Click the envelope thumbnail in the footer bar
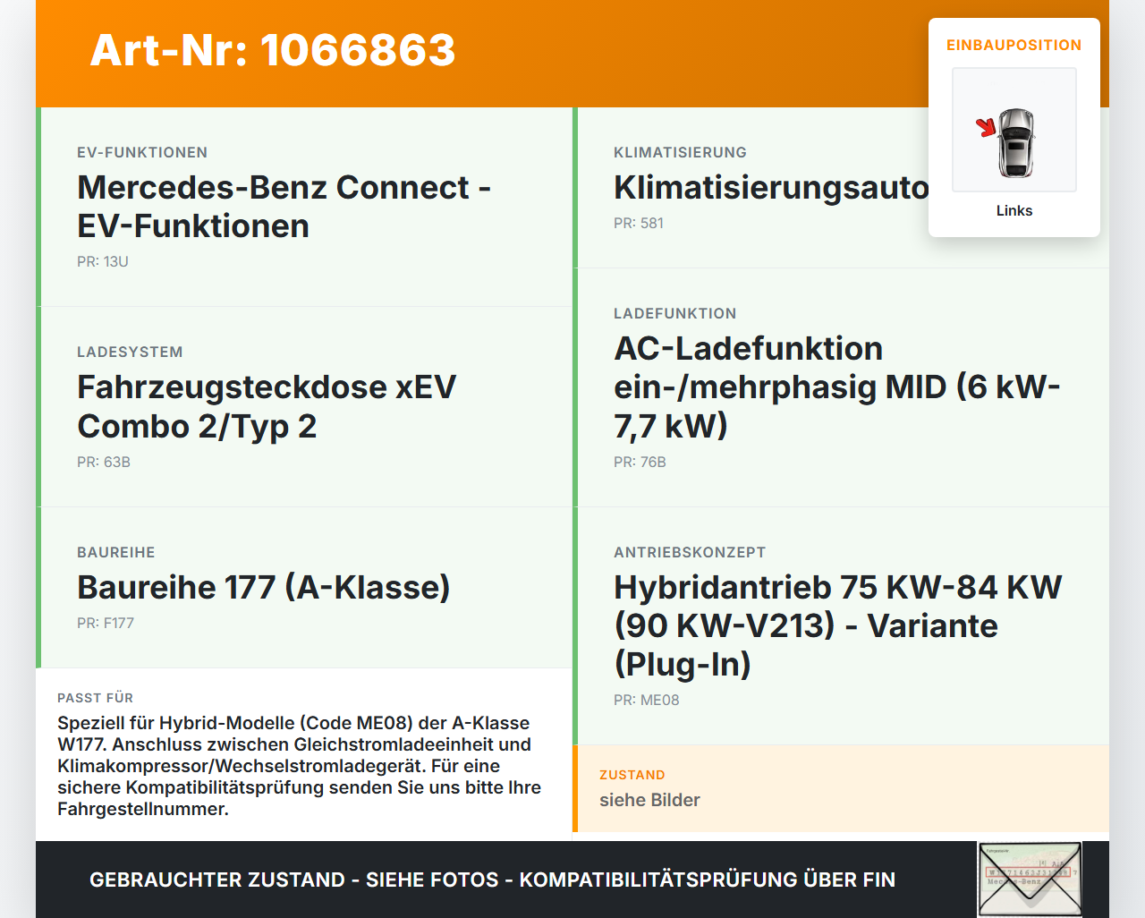Image resolution: width=1145 pixels, height=918 pixels. pos(1030,880)
